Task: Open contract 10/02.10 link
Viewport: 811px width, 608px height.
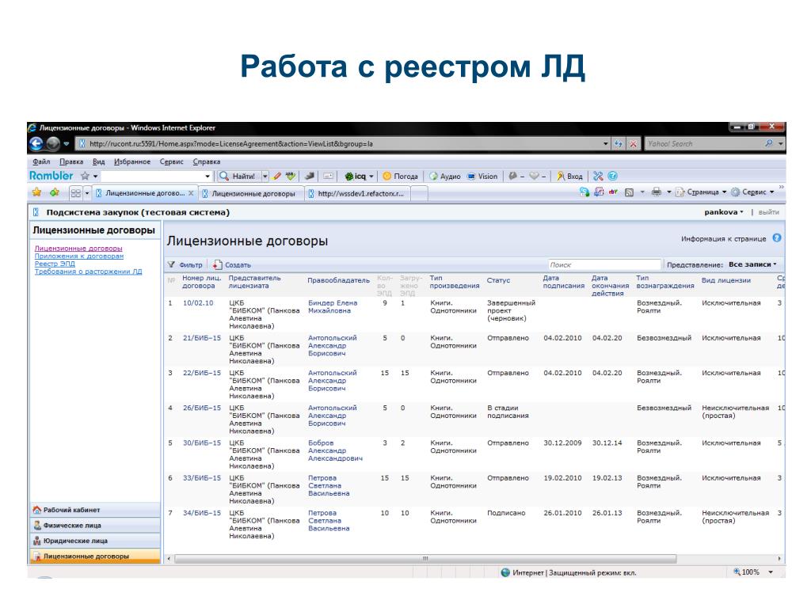Action: [198, 303]
